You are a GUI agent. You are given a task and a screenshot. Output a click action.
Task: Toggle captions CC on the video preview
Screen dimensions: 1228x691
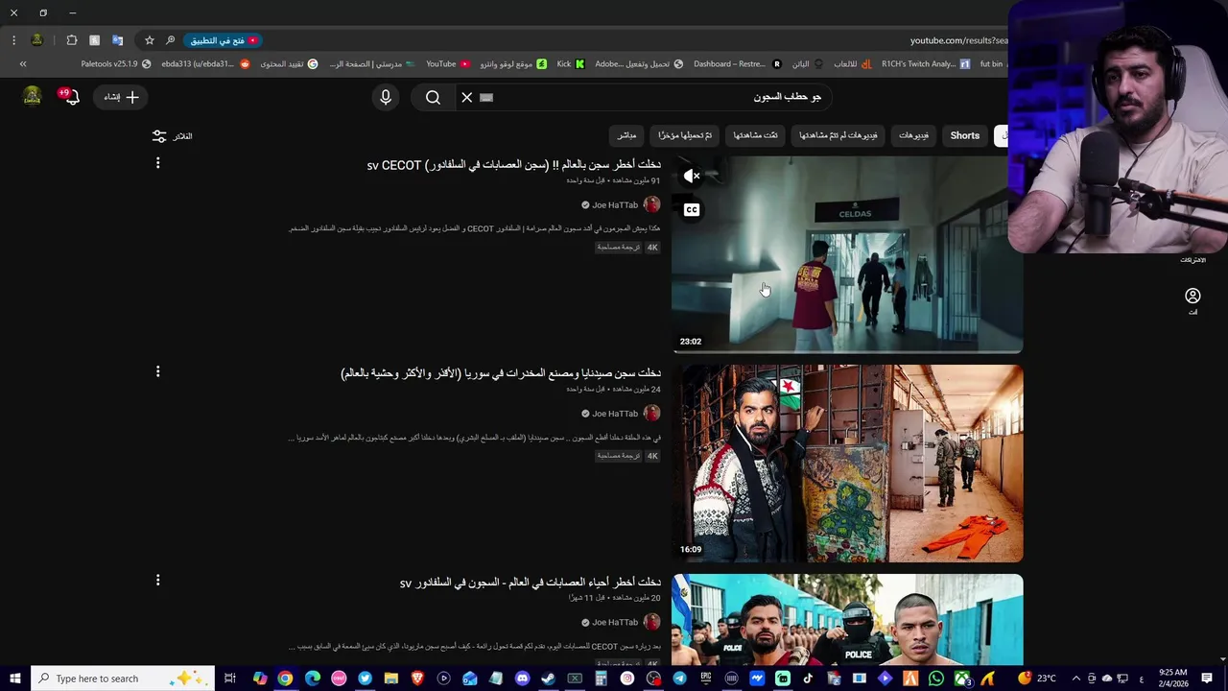point(692,209)
